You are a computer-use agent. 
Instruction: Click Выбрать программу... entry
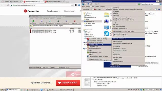click(x=99, y=59)
